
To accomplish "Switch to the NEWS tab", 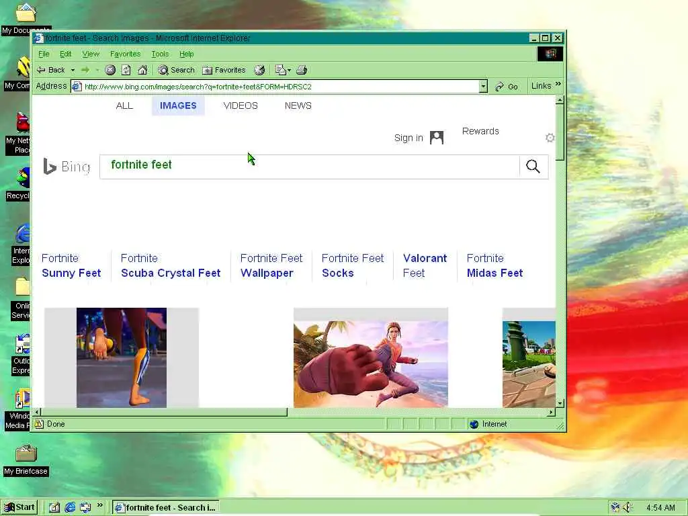I will [298, 105].
